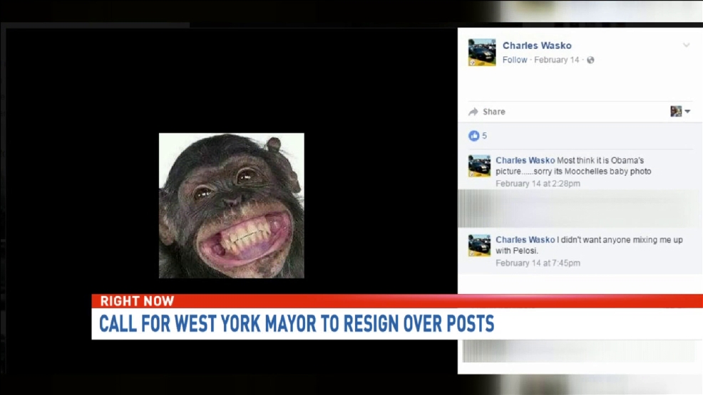Click the public globe audience icon

(x=590, y=60)
